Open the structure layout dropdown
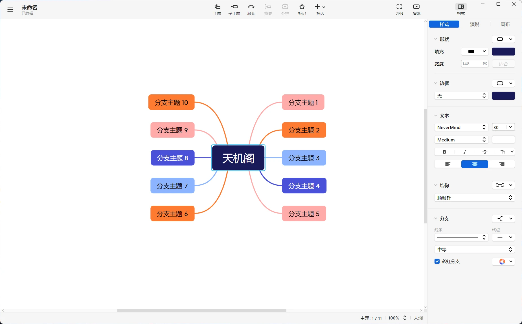 point(504,185)
